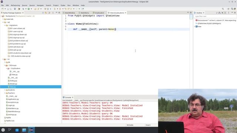Collapse the TestSystem2 project node
The width and height of the screenshot is (237, 133).
tap(1, 16)
